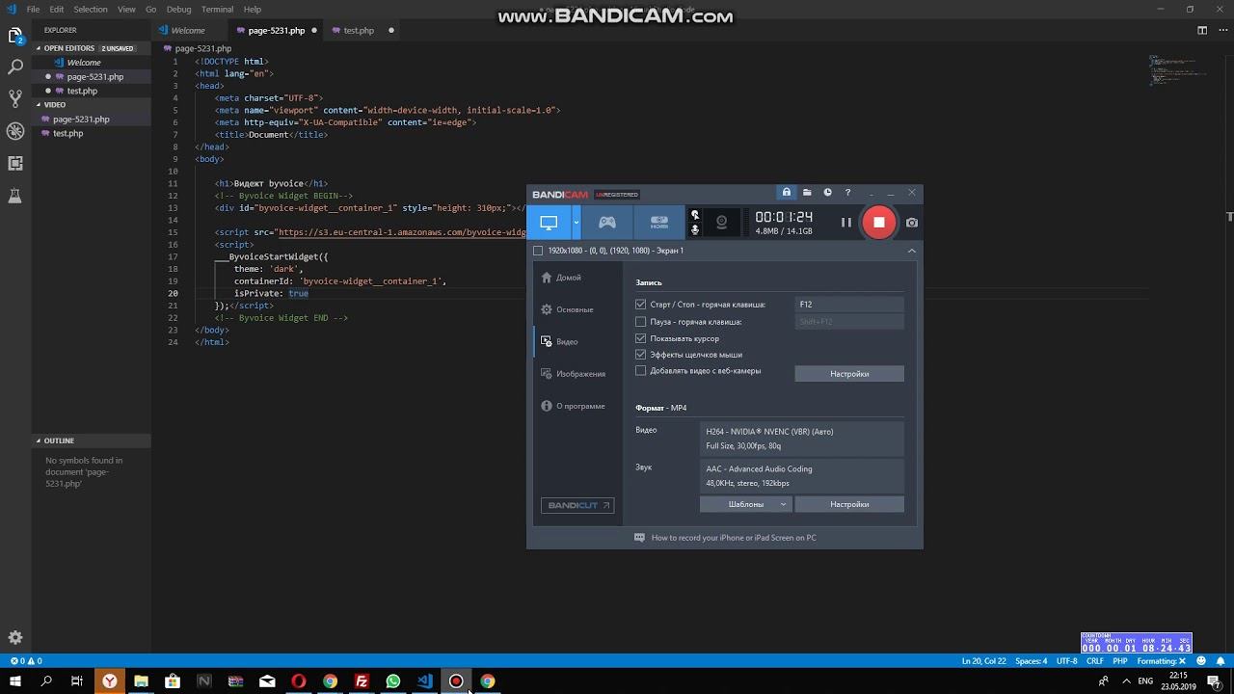
Task: Toggle the microphone icon in Bandicam
Action: click(x=694, y=229)
